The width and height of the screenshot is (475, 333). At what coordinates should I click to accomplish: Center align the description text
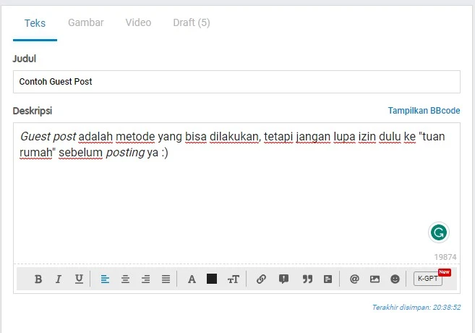coord(125,279)
